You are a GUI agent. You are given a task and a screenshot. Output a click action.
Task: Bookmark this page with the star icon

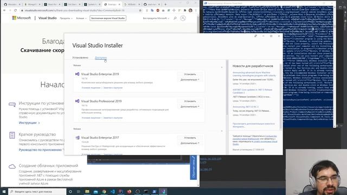[x=140, y=10]
